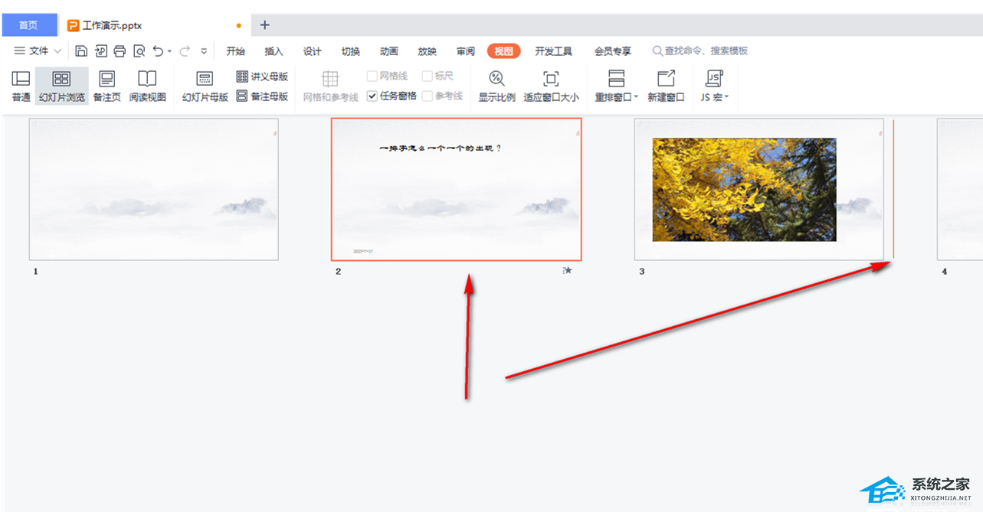Select slide 2 thumbnail with text title
Viewport: 983px width, 512px height.
click(456, 189)
